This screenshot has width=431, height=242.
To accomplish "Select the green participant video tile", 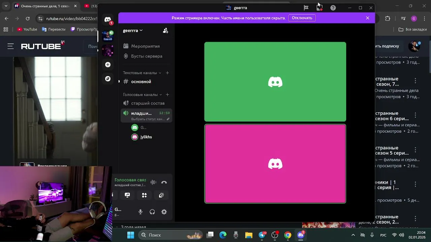I will point(275,82).
